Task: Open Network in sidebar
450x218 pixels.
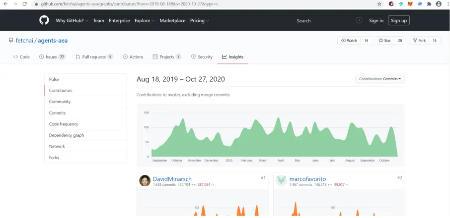Action: coord(85,146)
